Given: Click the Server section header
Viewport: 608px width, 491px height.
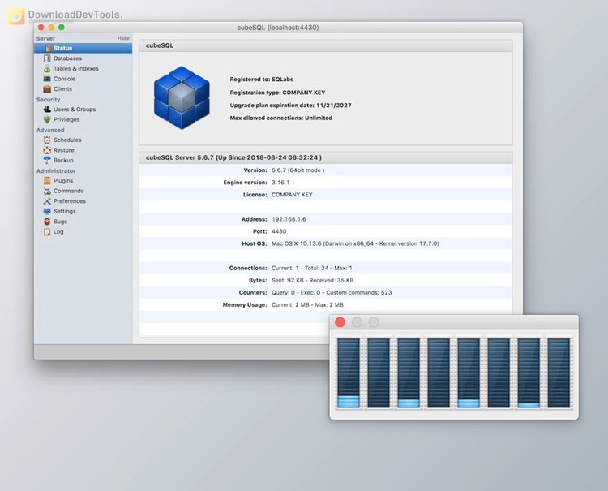Looking at the screenshot, I should (x=45, y=38).
